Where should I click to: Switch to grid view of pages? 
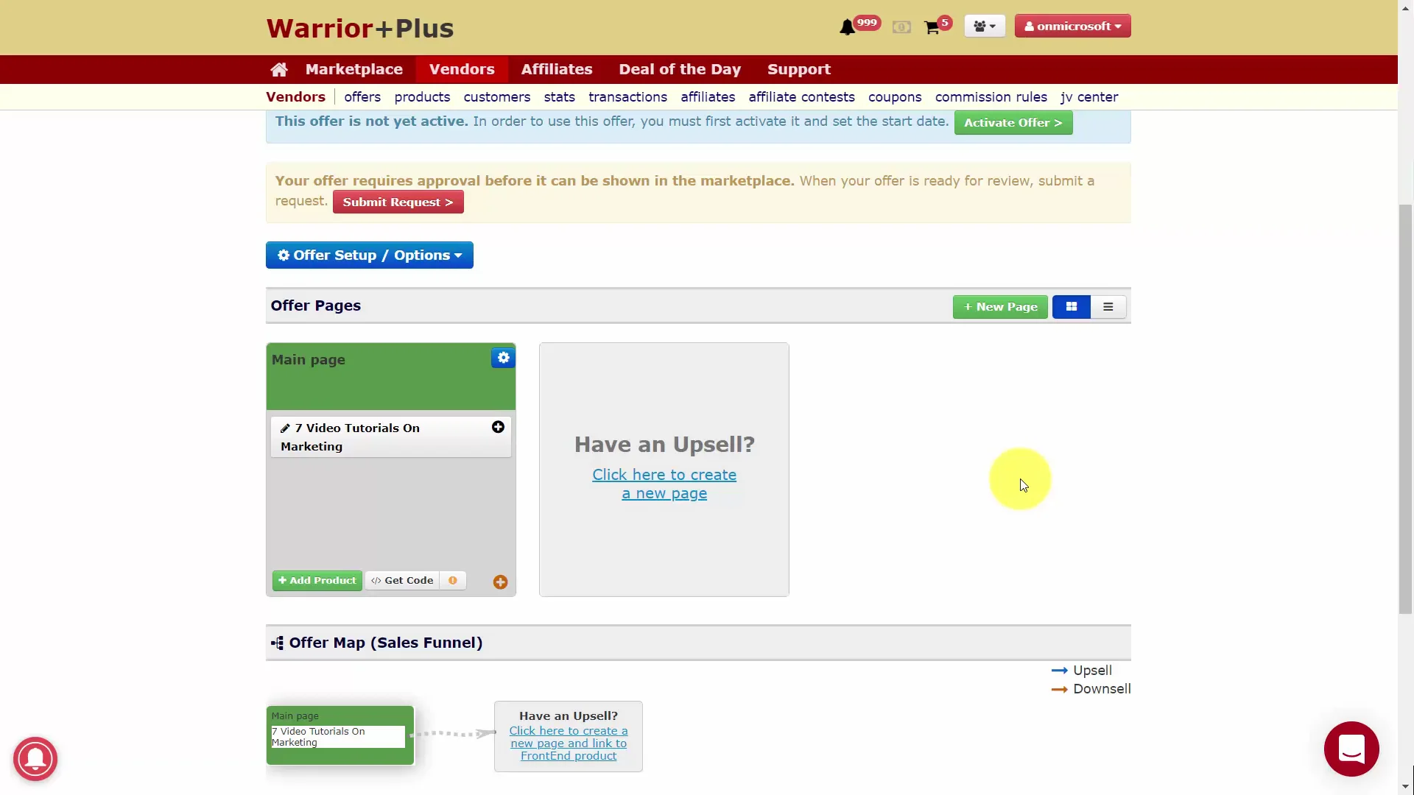point(1072,307)
